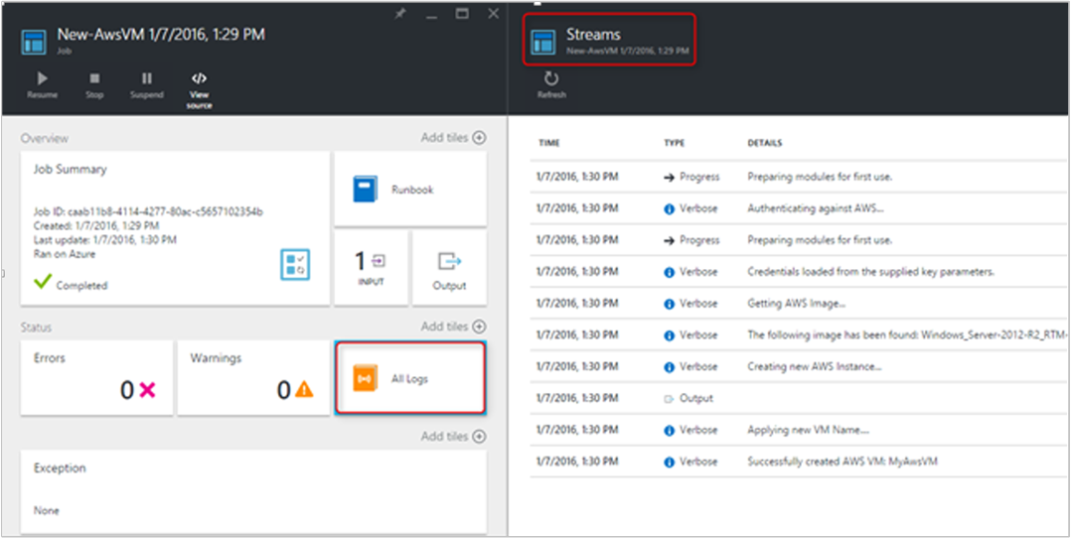Click the Streams blade header icon
The width and height of the screenshot is (1071, 538).
(x=543, y=41)
